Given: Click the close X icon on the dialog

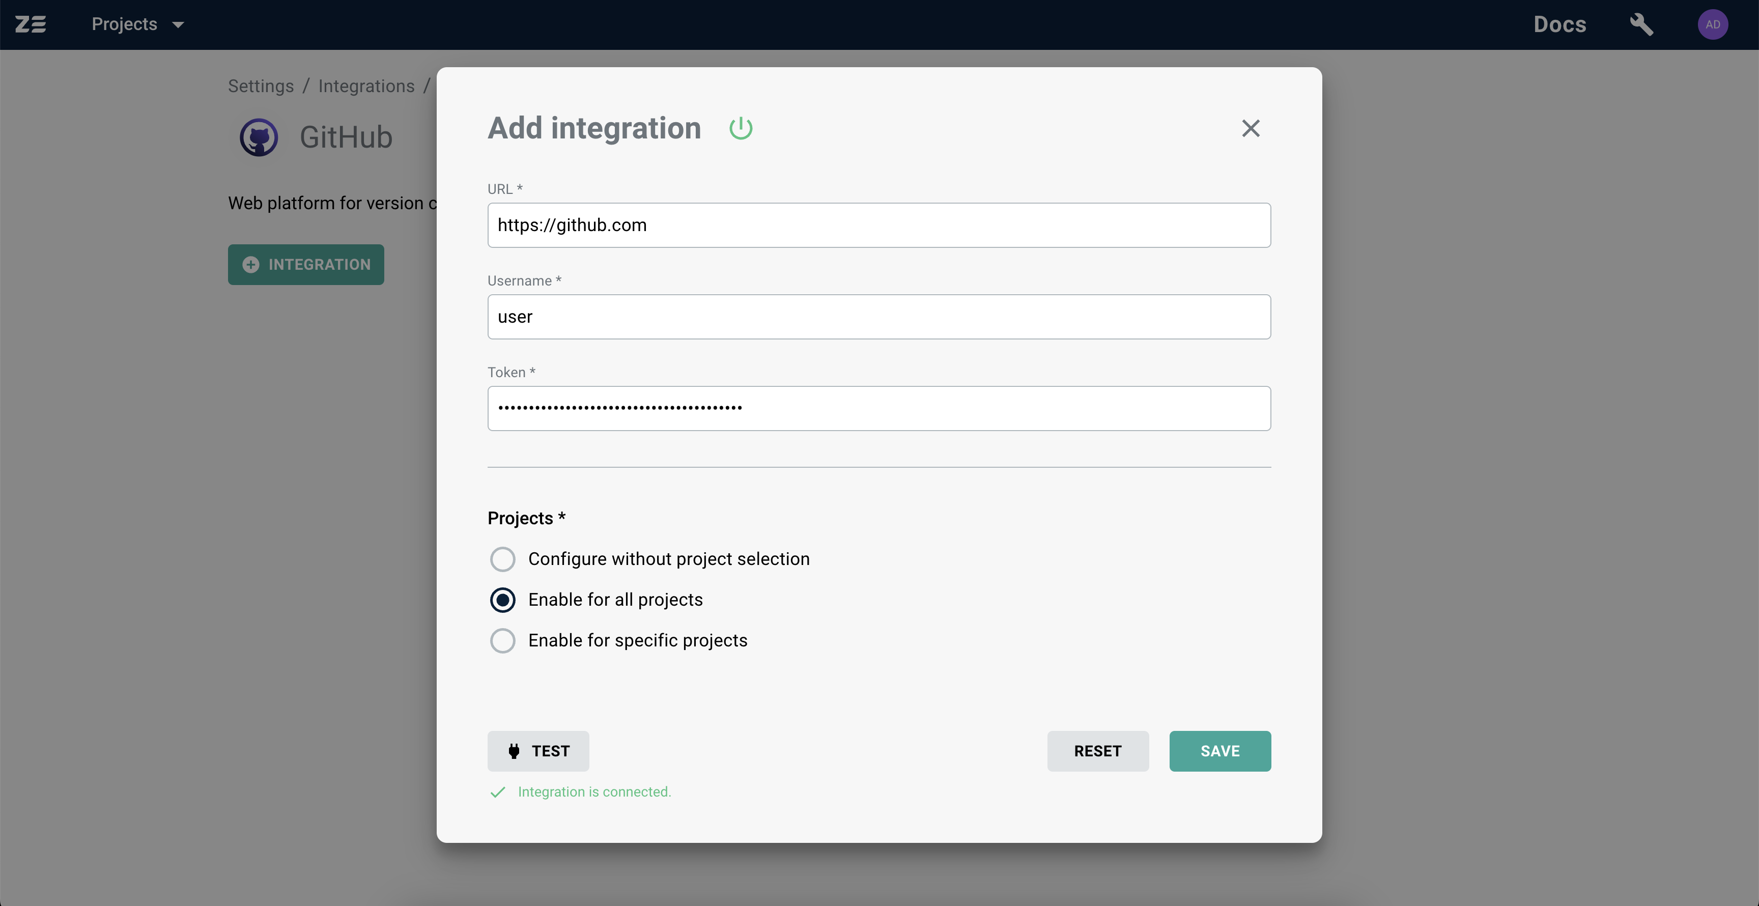Looking at the screenshot, I should (1251, 128).
